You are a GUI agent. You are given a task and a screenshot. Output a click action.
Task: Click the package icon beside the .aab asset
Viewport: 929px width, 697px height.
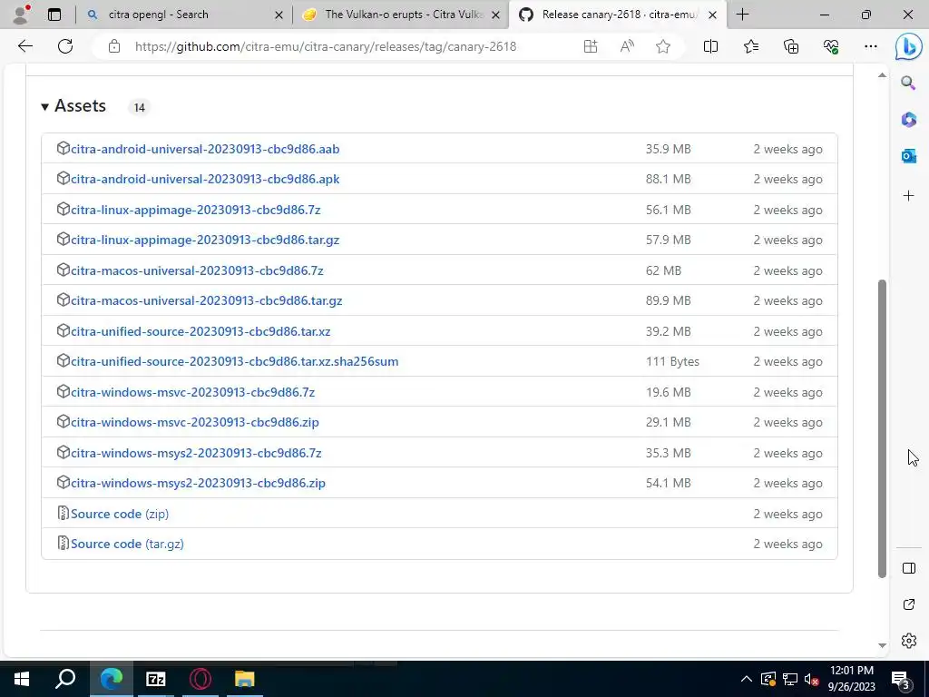click(63, 148)
